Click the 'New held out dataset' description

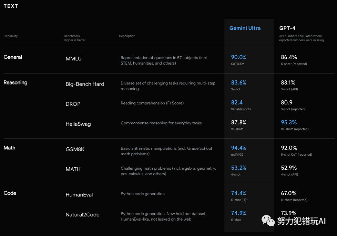click(163, 216)
